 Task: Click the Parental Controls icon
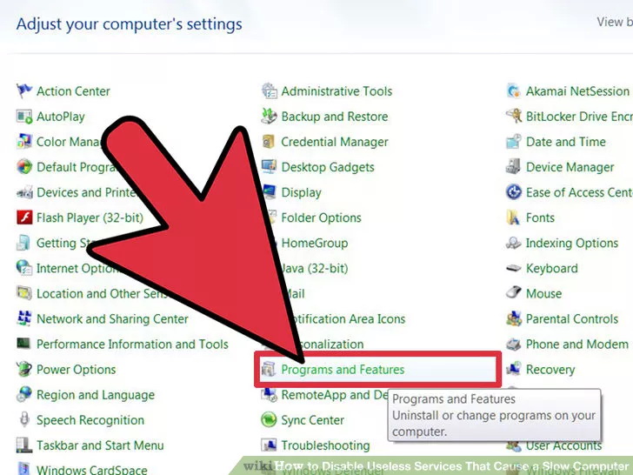tap(514, 318)
